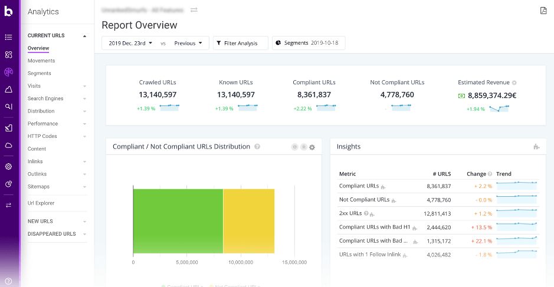Open the cloud sidebar icon

click(8, 146)
